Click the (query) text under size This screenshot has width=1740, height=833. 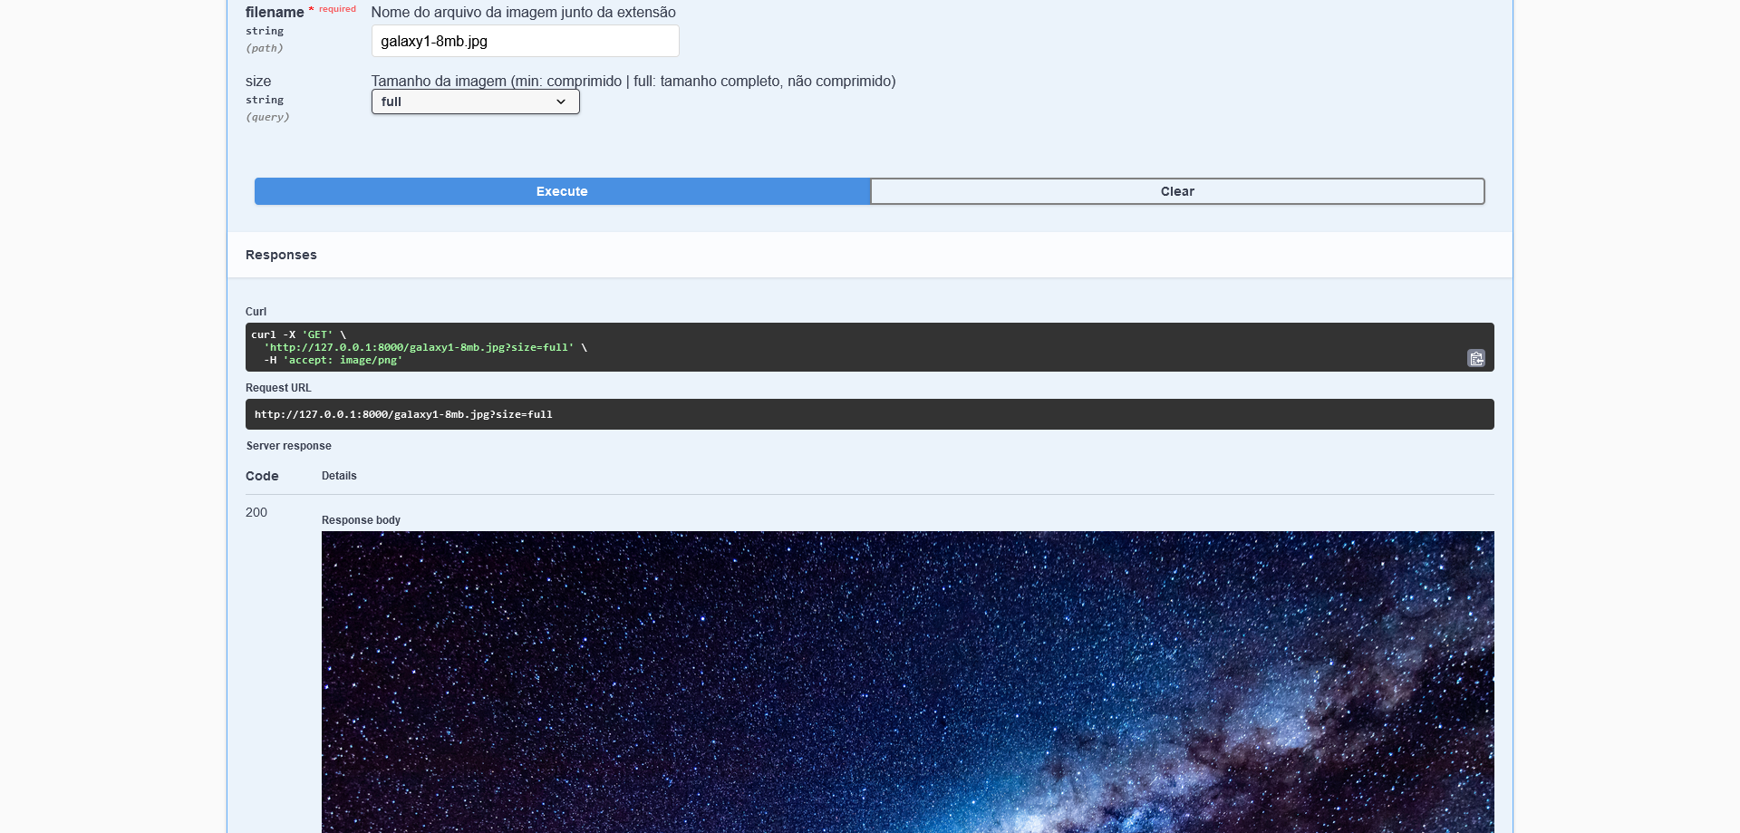(267, 117)
